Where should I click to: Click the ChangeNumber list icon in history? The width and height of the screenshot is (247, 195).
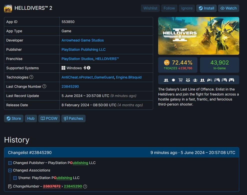click(10, 186)
